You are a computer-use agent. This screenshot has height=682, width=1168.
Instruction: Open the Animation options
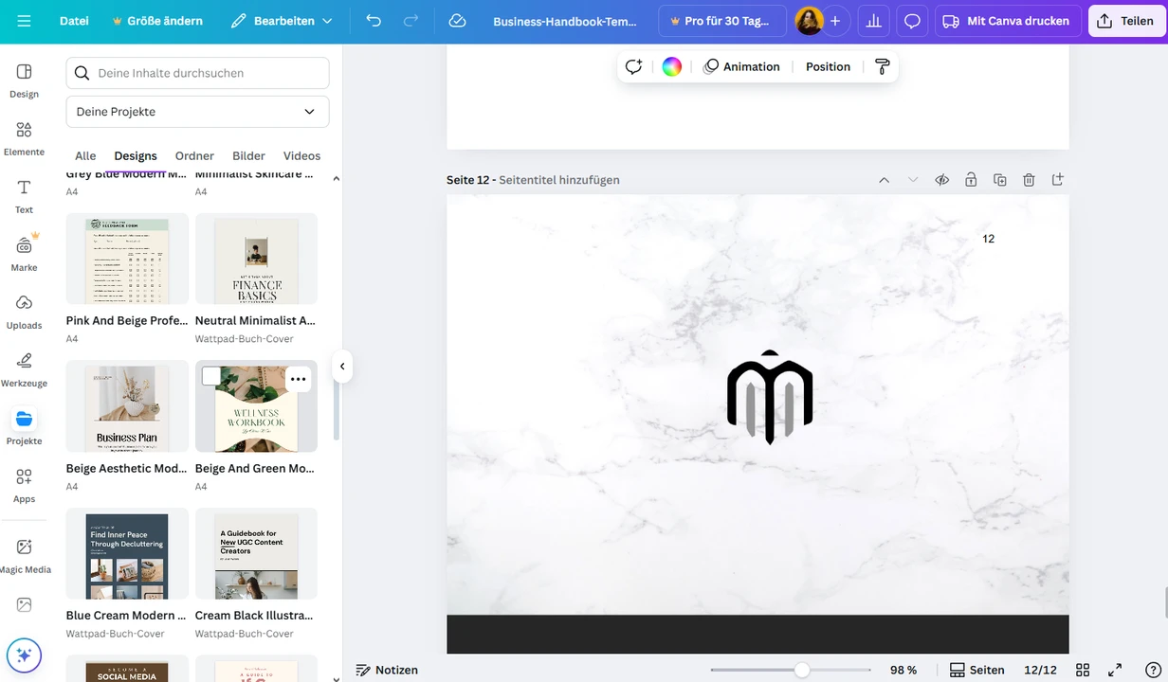tap(742, 66)
